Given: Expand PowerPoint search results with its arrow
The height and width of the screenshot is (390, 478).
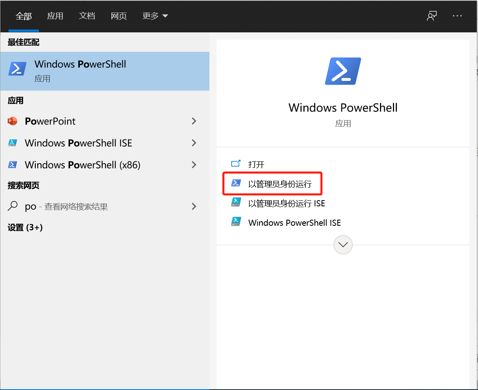Looking at the screenshot, I should (x=194, y=121).
